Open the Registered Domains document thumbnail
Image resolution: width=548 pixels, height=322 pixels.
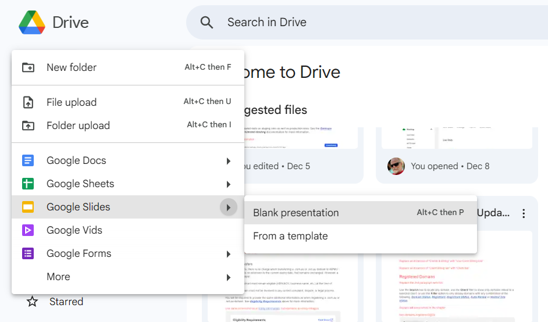(x=457, y=288)
